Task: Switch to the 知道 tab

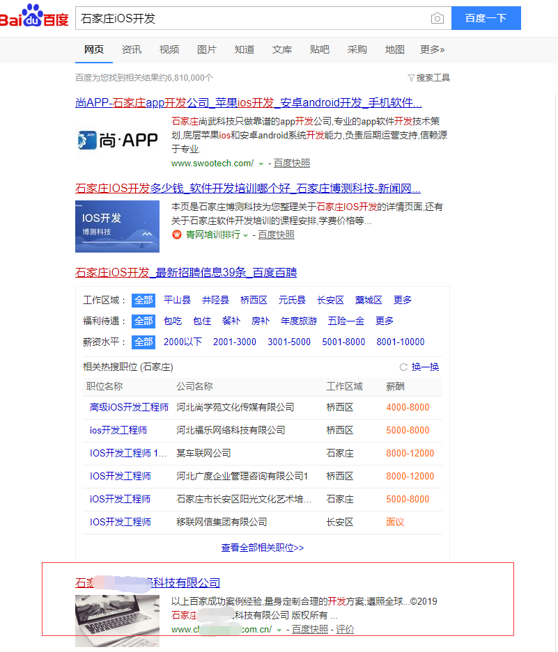Action: pos(245,50)
